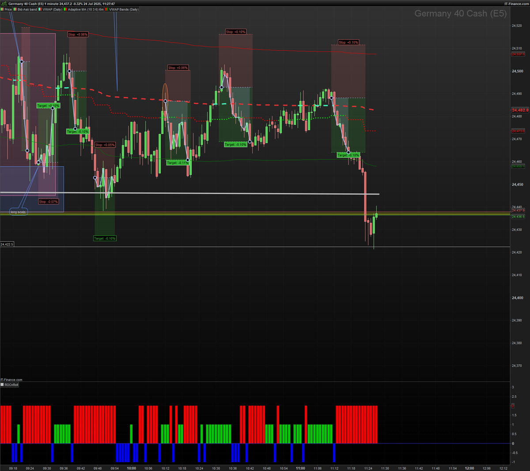Click the 24,458.1 green price tag
The image size is (530, 471).
tap(518, 166)
